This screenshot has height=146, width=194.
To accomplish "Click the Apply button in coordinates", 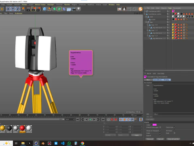I will click(x=137, y=135).
